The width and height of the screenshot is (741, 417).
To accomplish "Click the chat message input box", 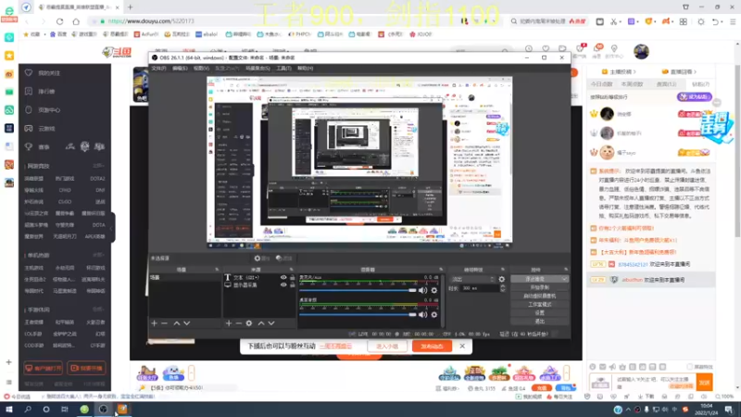I will 655,382.
